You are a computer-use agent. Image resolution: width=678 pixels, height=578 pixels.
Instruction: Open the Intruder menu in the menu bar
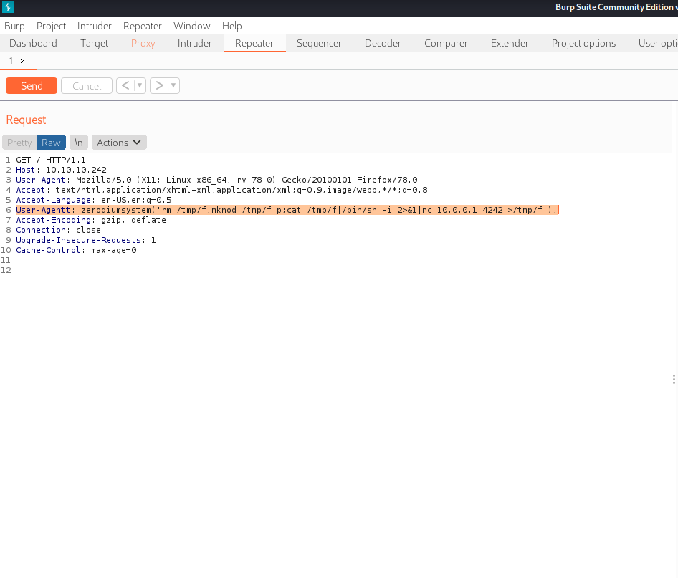click(95, 26)
